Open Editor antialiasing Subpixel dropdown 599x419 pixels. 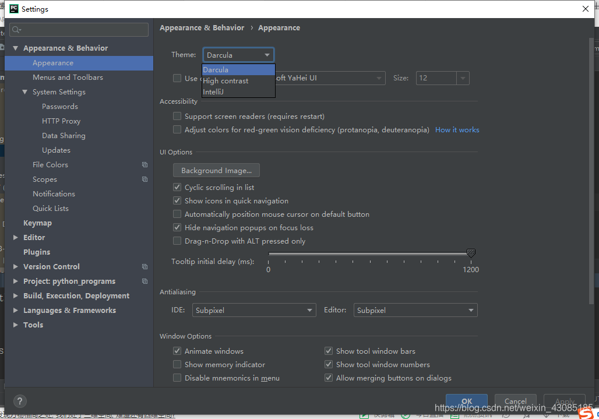(x=415, y=310)
